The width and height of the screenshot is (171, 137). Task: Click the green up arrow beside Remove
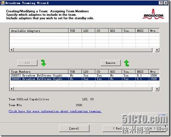point(127,63)
